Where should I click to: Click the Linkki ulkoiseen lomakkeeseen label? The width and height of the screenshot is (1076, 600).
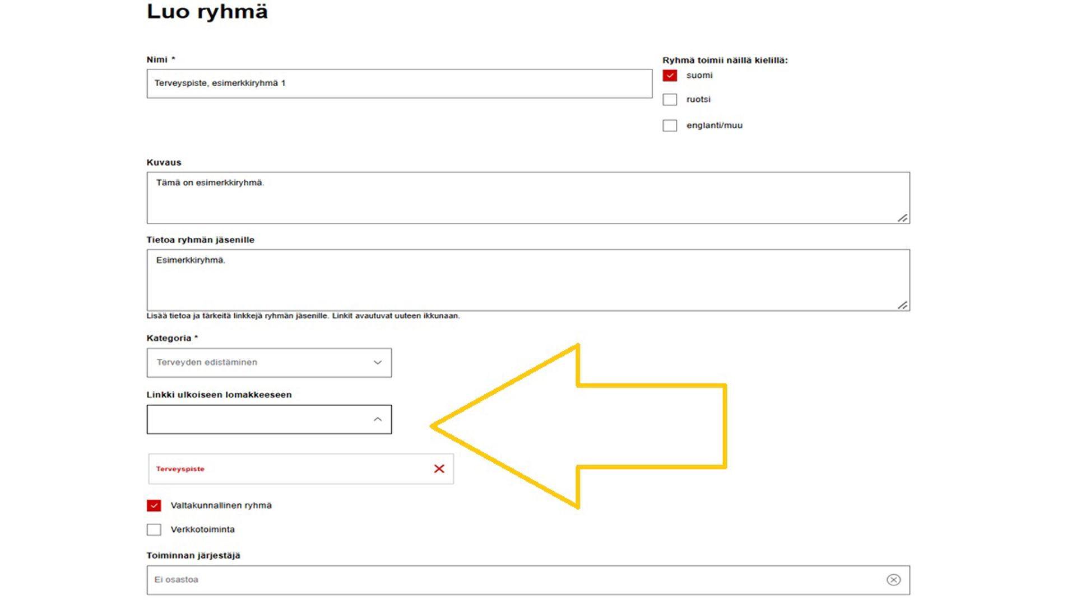click(x=219, y=395)
